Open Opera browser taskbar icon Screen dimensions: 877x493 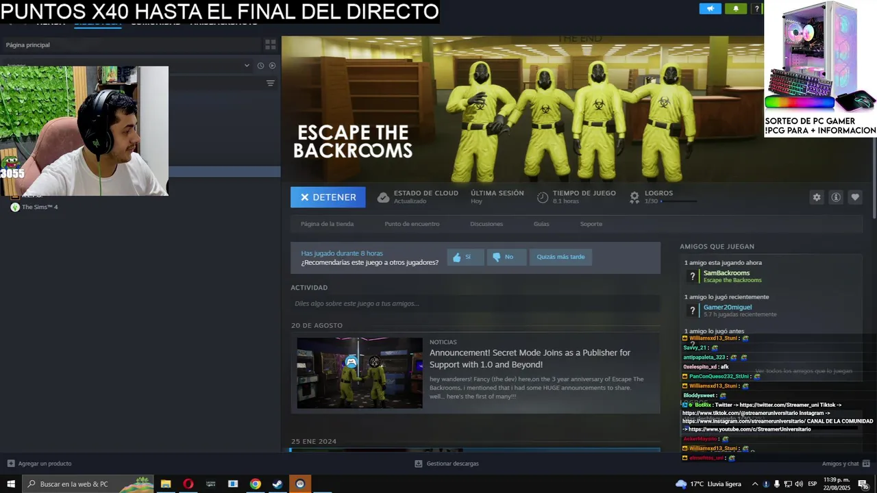coord(188,484)
